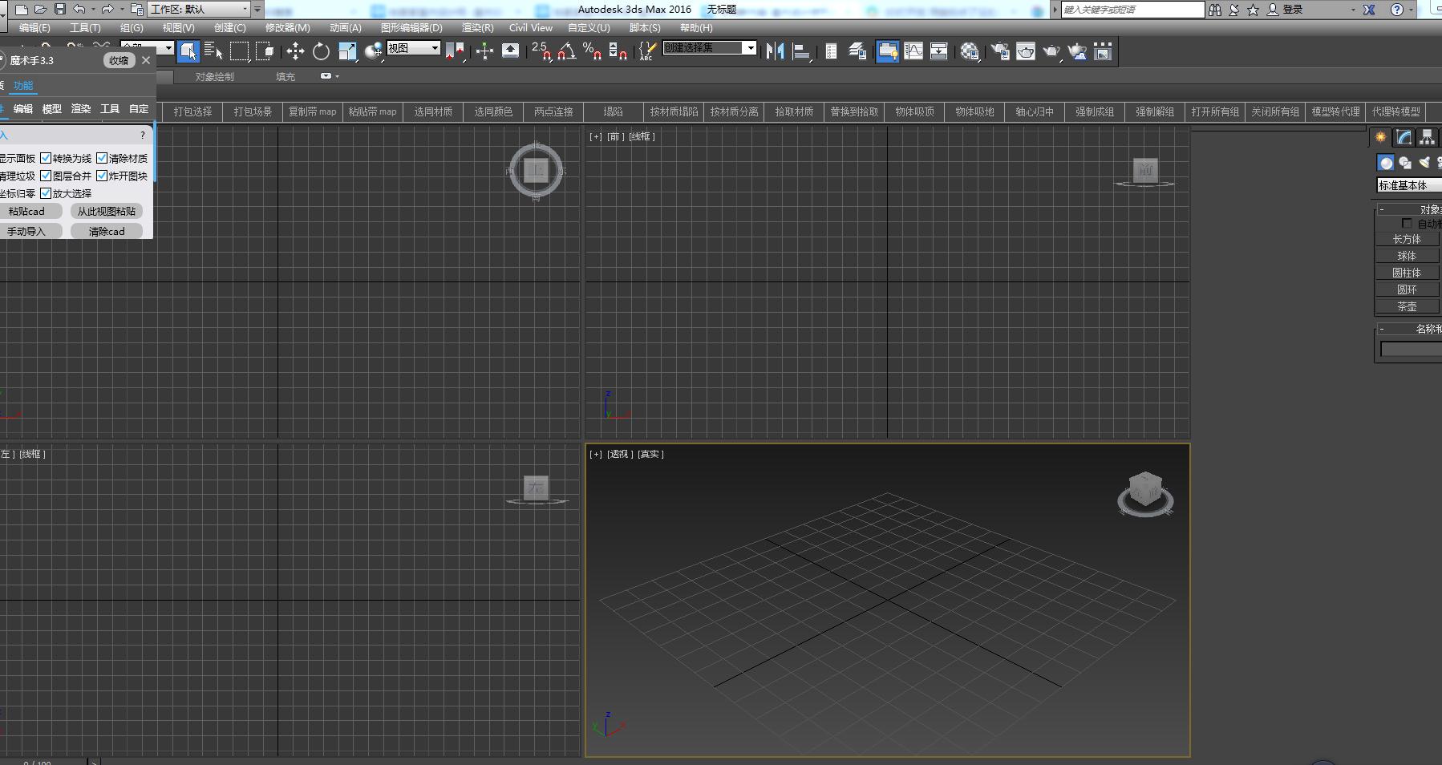Open the 工作区: 默认 workspace dropdown
The image size is (1442, 765).
coord(199,9)
